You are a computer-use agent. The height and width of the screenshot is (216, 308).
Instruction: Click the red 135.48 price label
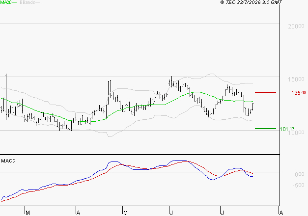tap(299, 92)
